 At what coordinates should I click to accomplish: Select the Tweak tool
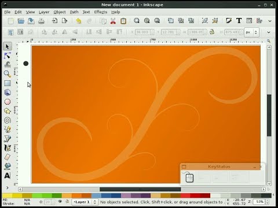8,65
